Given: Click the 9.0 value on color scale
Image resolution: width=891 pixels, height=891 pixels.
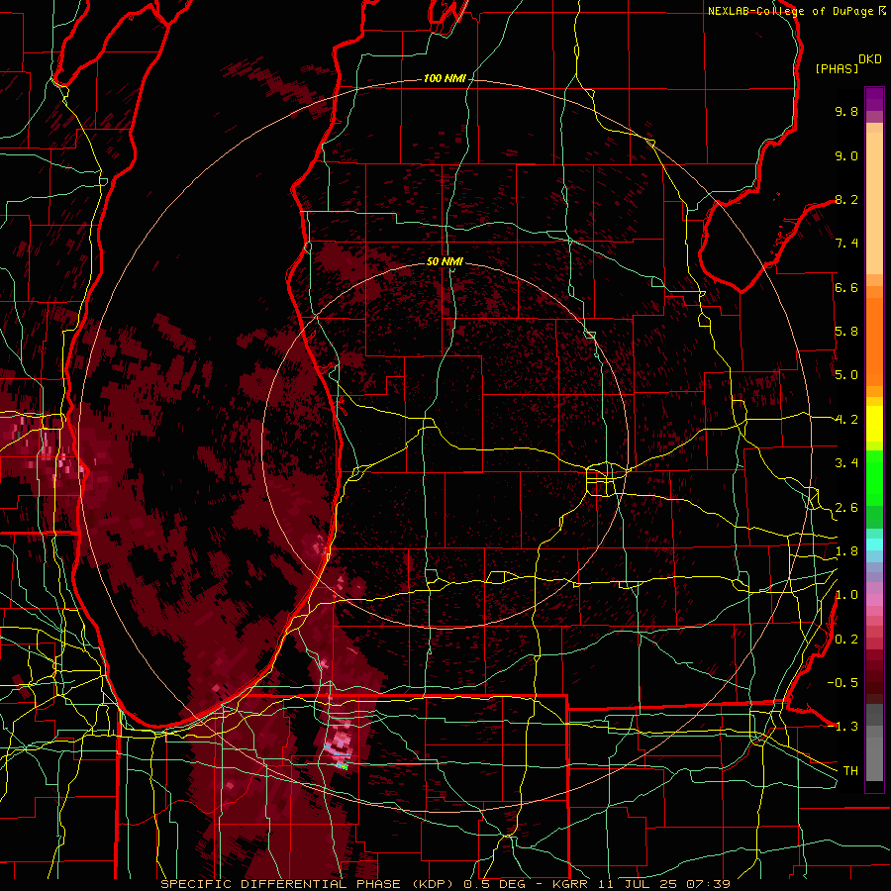Looking at the screenshot, I should [846, 155].
